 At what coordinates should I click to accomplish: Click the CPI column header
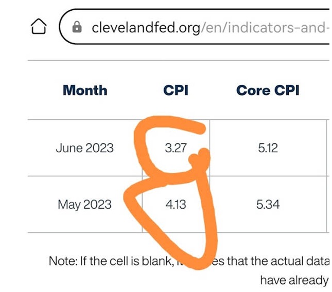[176, 90]
